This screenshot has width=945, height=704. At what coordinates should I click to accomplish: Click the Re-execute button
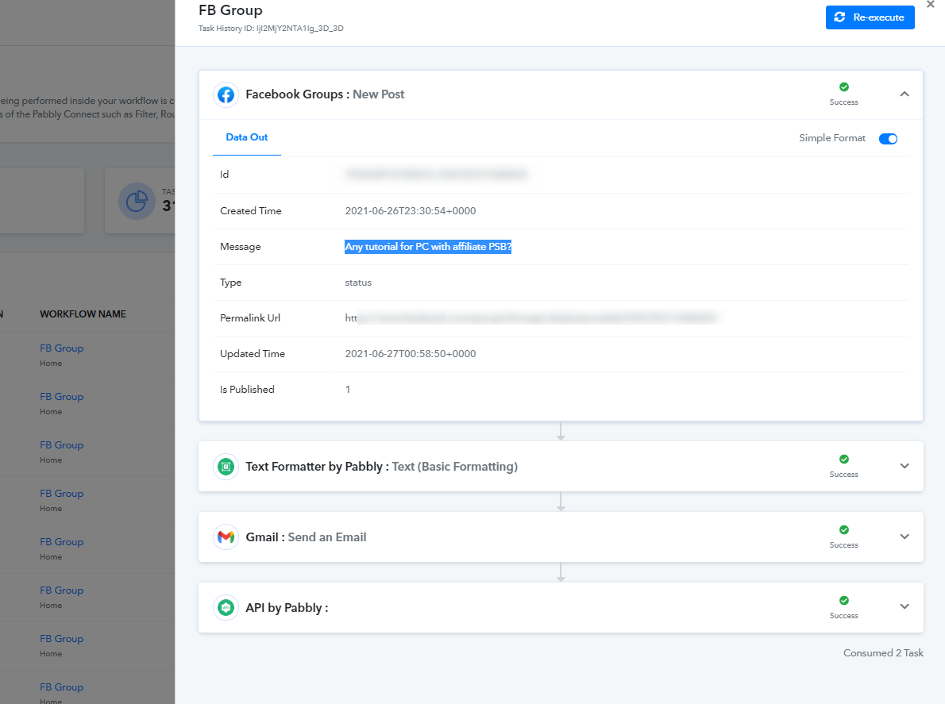point(870,17)
